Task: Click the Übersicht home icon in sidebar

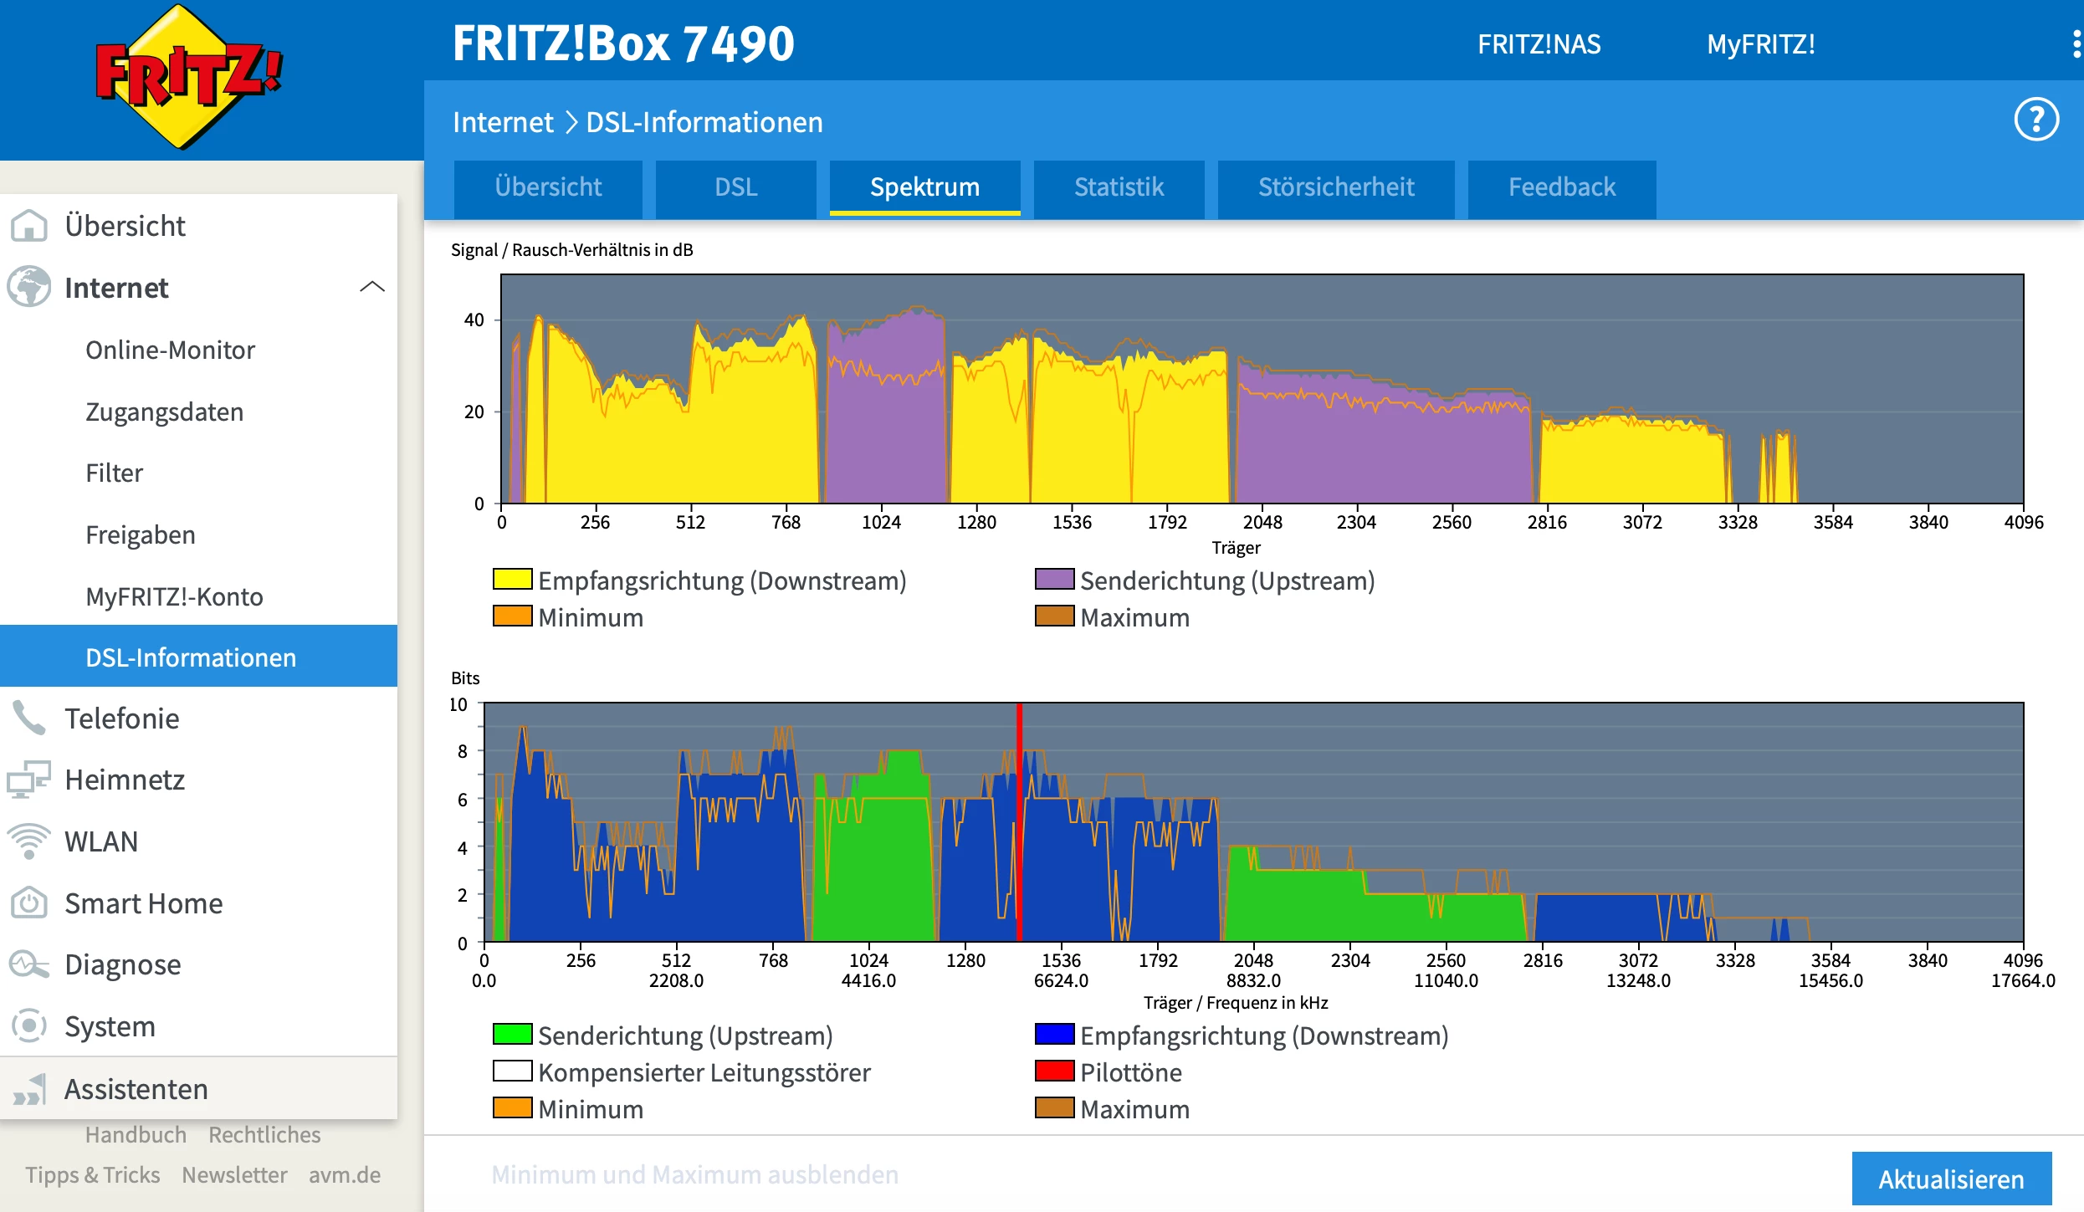Action: pyautogui.click(x=29, y=226)
